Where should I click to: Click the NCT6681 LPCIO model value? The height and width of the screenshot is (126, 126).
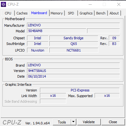[x=74, y=50]
